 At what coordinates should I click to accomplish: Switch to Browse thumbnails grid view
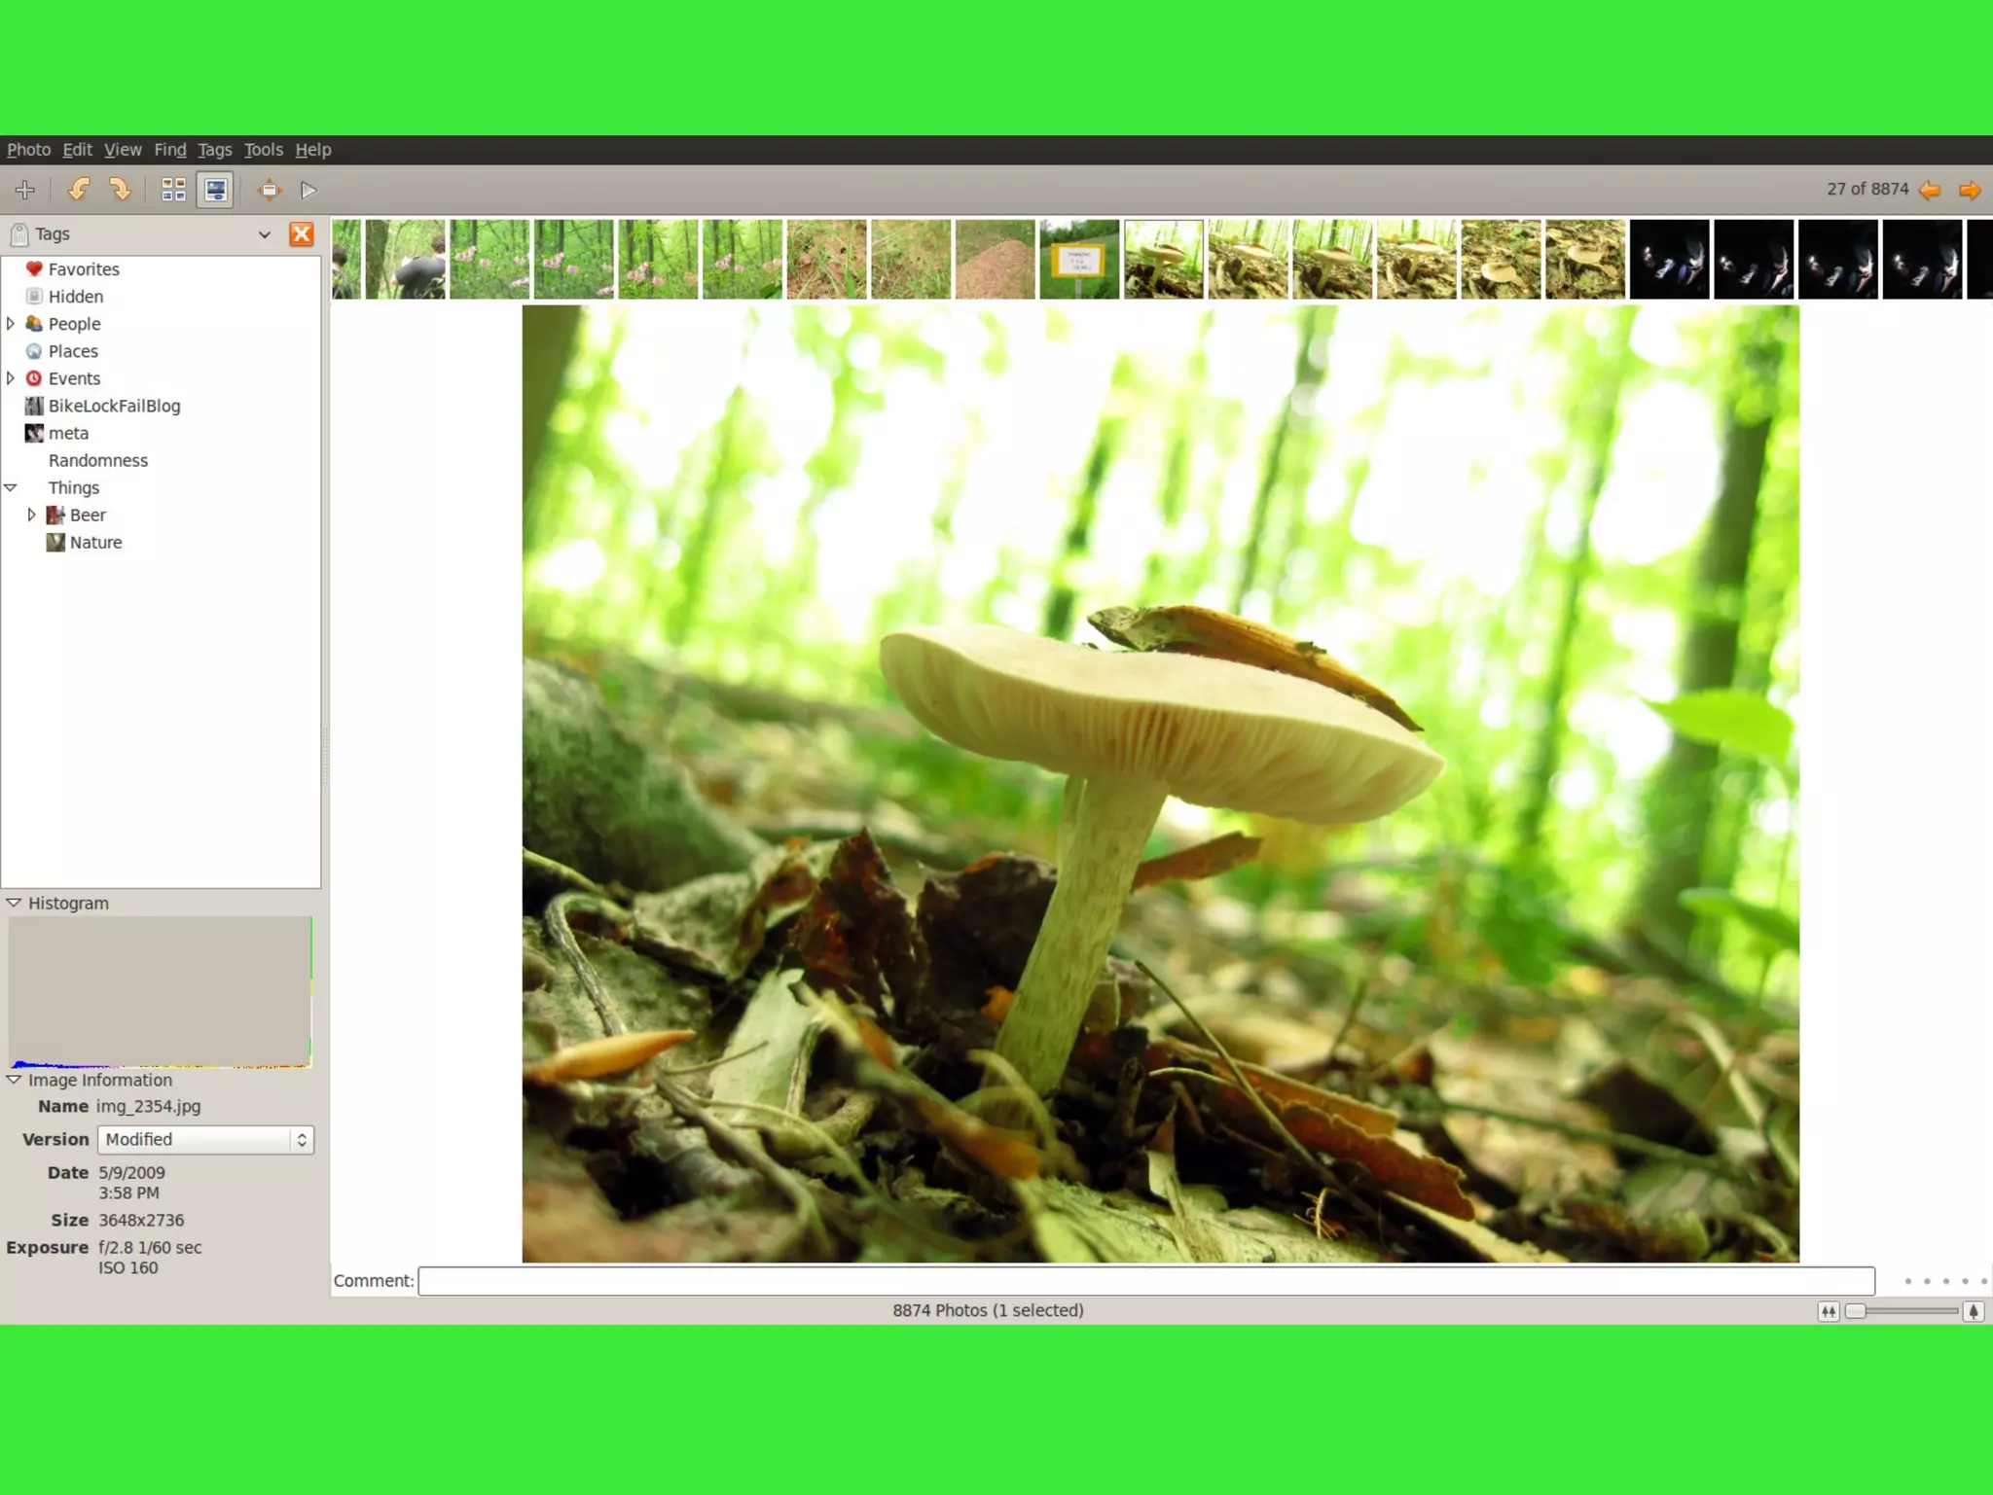pyautogui.click(x=173, y=190)
